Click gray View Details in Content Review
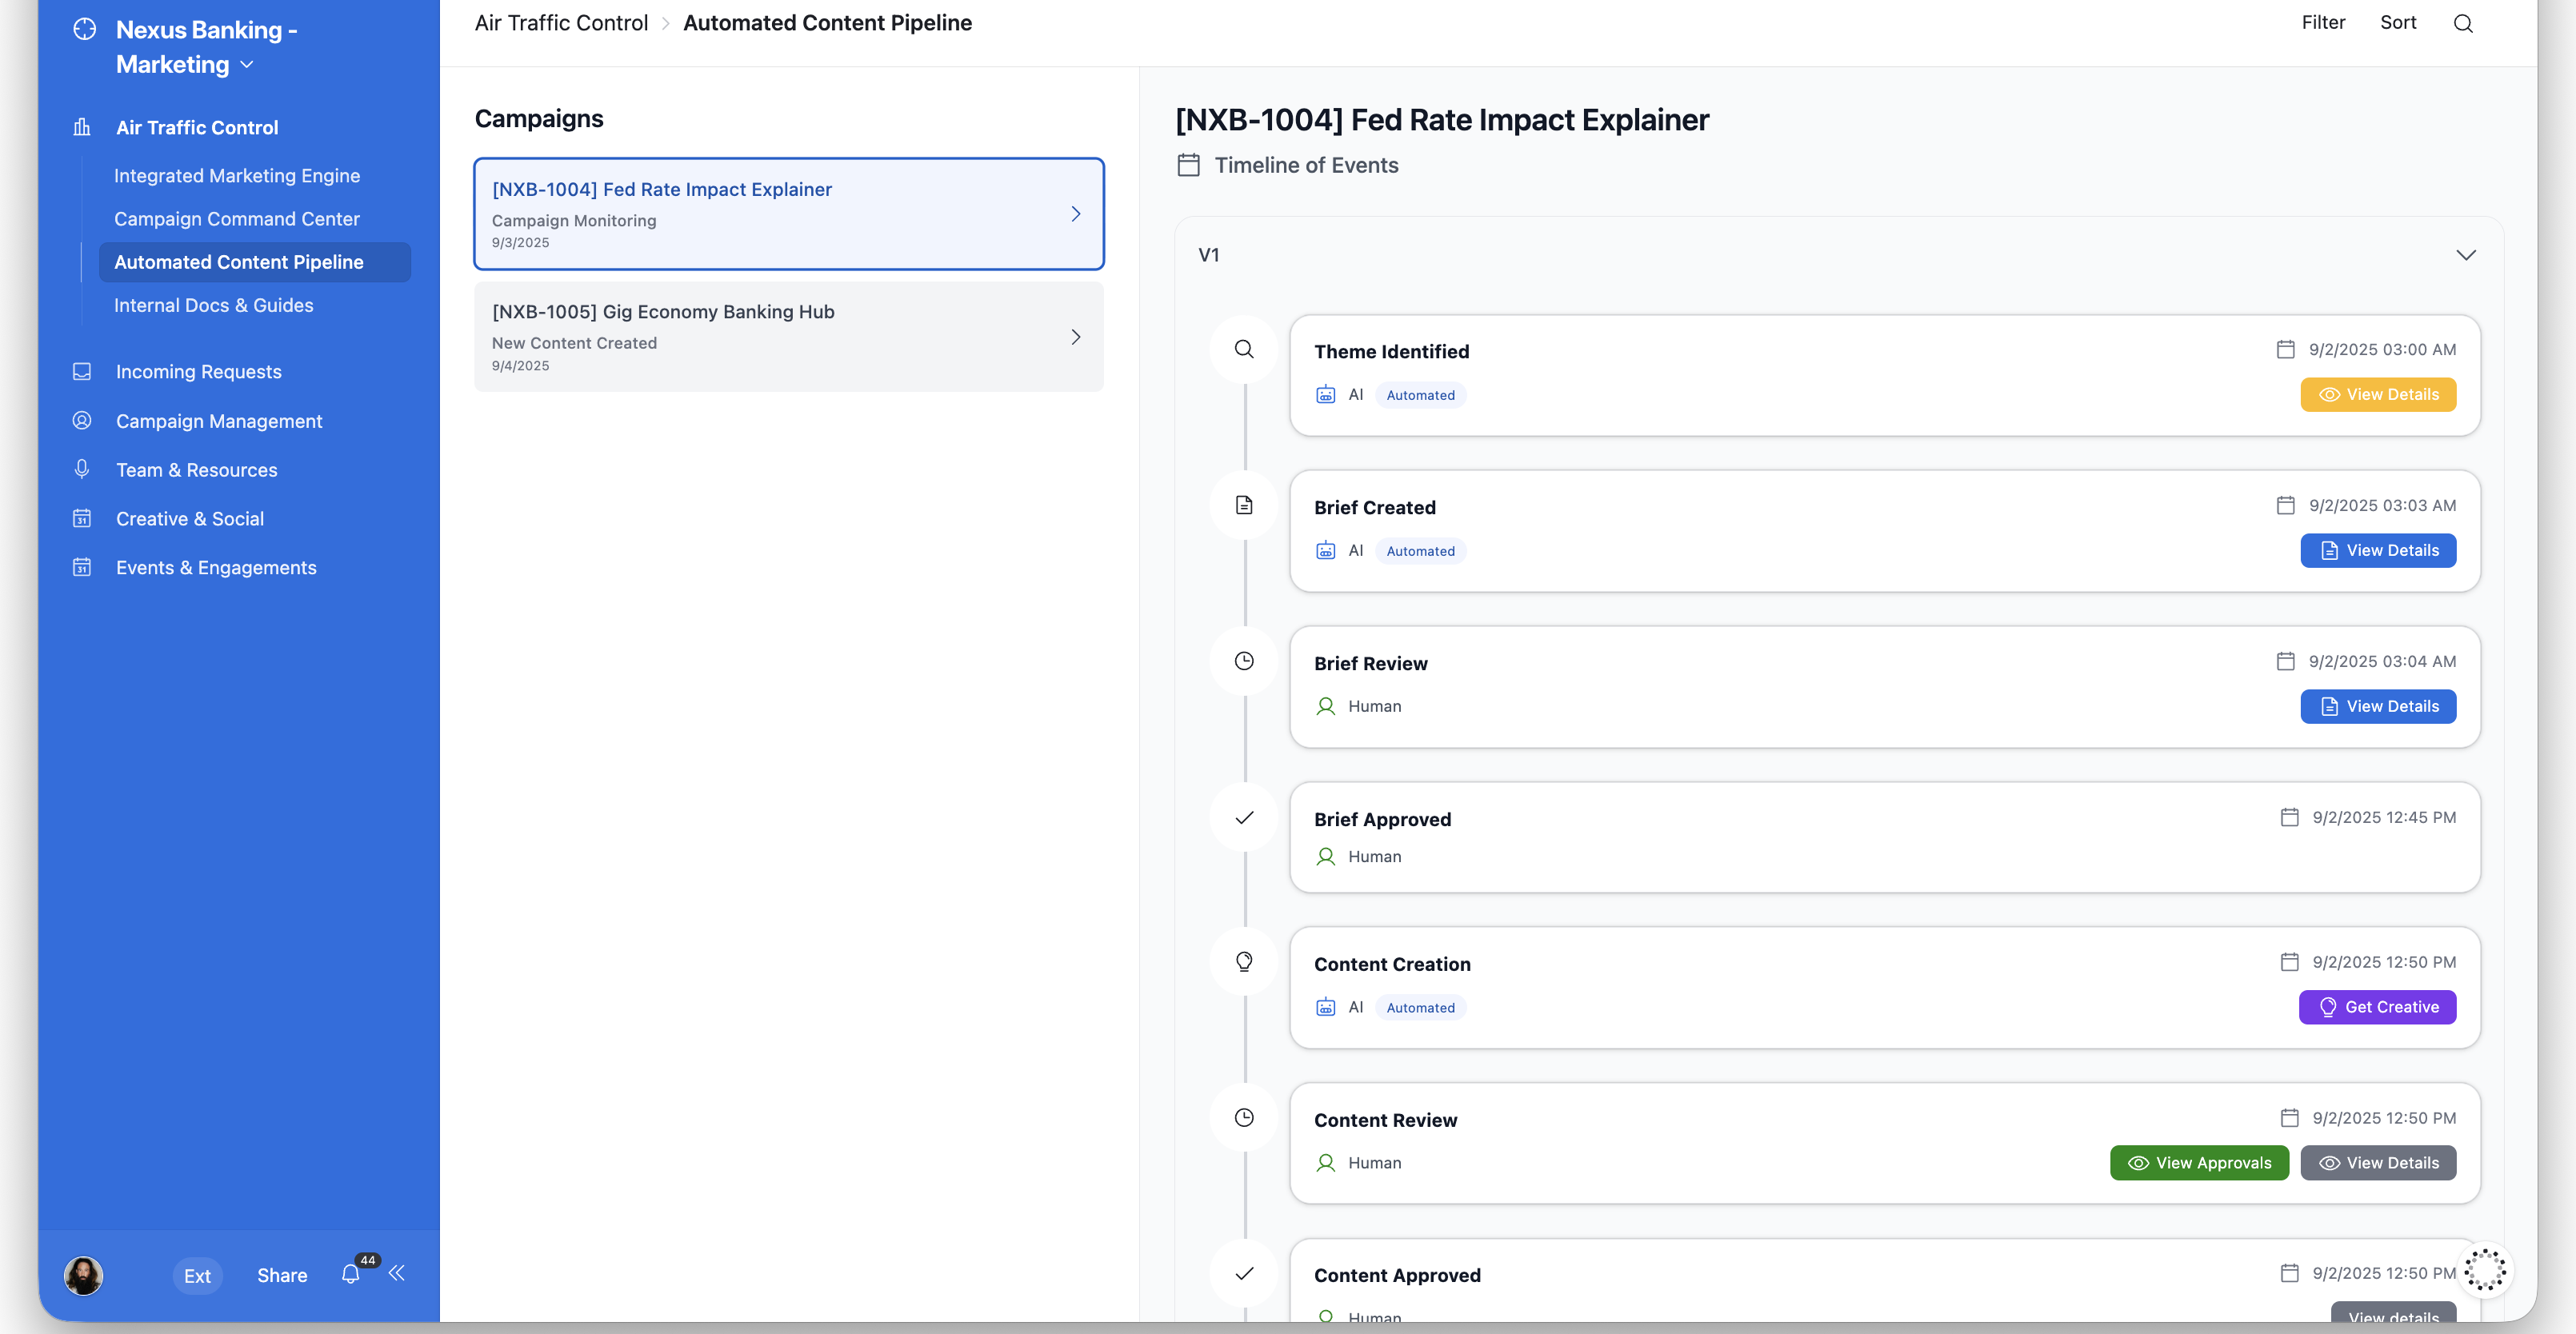The image size is (2576, 1334). [2377, 1163]
